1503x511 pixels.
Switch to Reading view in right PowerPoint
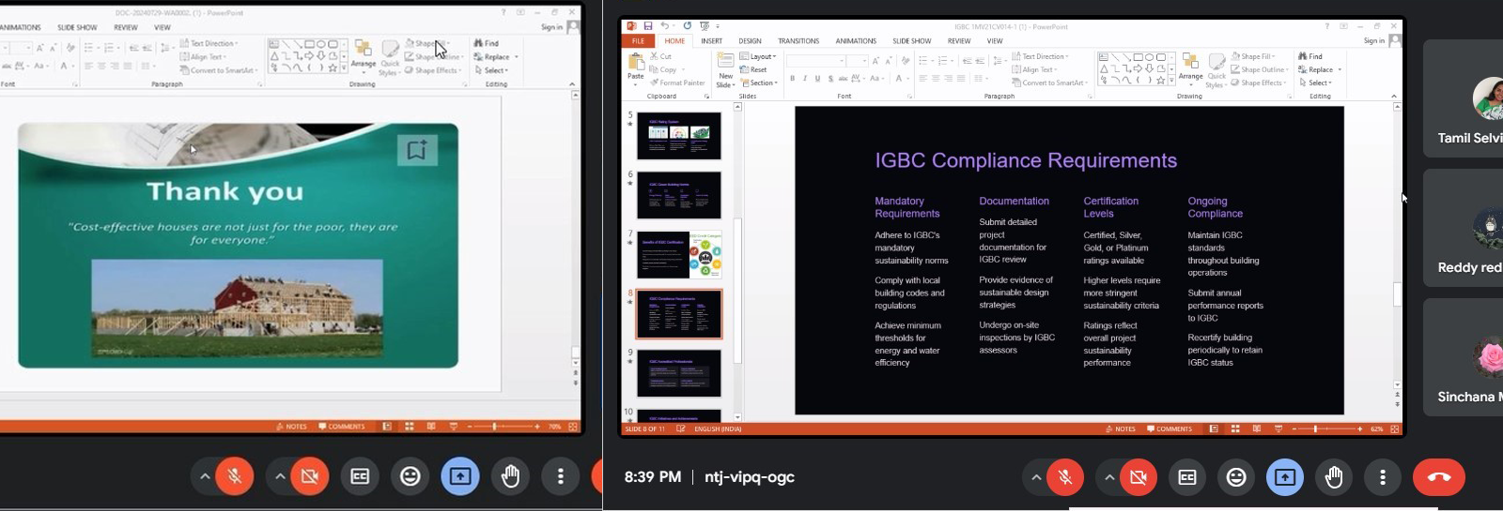(1257, 428)
